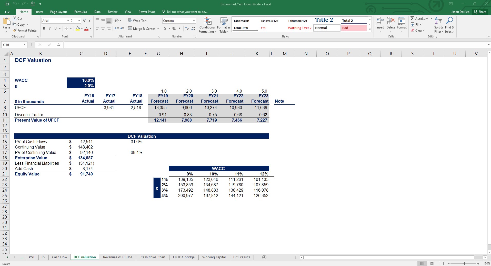The width and height of the screenshot is (491, 266).
Task: Click the Increase Indent icon
Action: (x=122, y=28)
